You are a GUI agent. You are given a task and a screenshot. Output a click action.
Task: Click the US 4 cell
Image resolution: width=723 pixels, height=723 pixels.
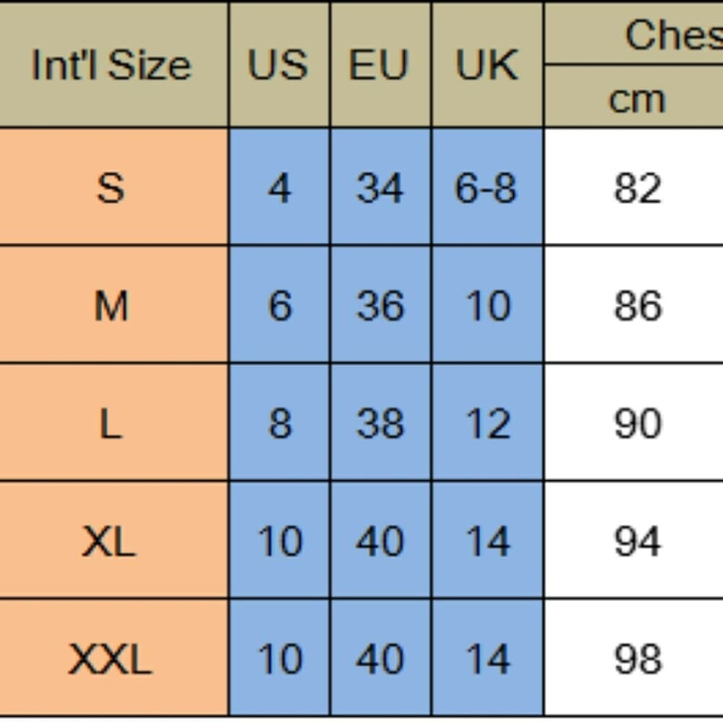pos(279,187)
